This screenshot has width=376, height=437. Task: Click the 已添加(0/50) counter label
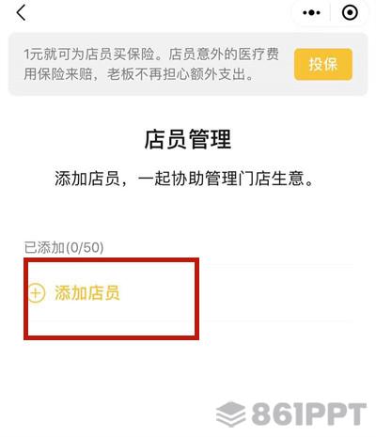point(64,247)
